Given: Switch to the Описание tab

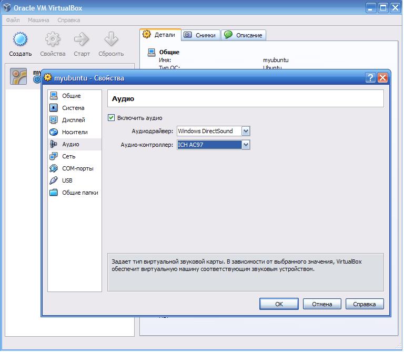Looking at the screenshot, I should tap(244, 35).
